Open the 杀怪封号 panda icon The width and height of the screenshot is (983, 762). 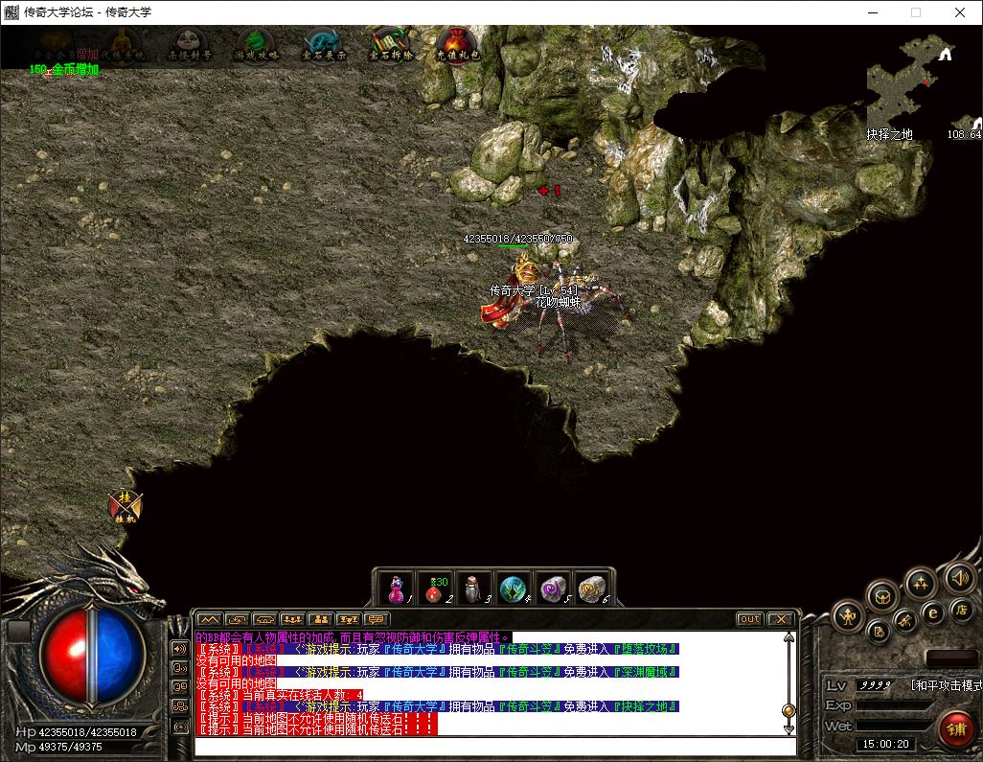pyautogui.click(x=189, y=46)
